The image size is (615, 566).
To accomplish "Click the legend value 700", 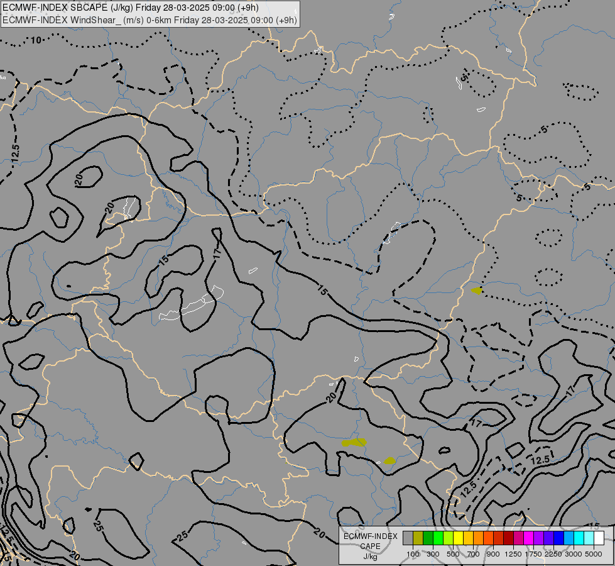I will (x=474, y=554).
